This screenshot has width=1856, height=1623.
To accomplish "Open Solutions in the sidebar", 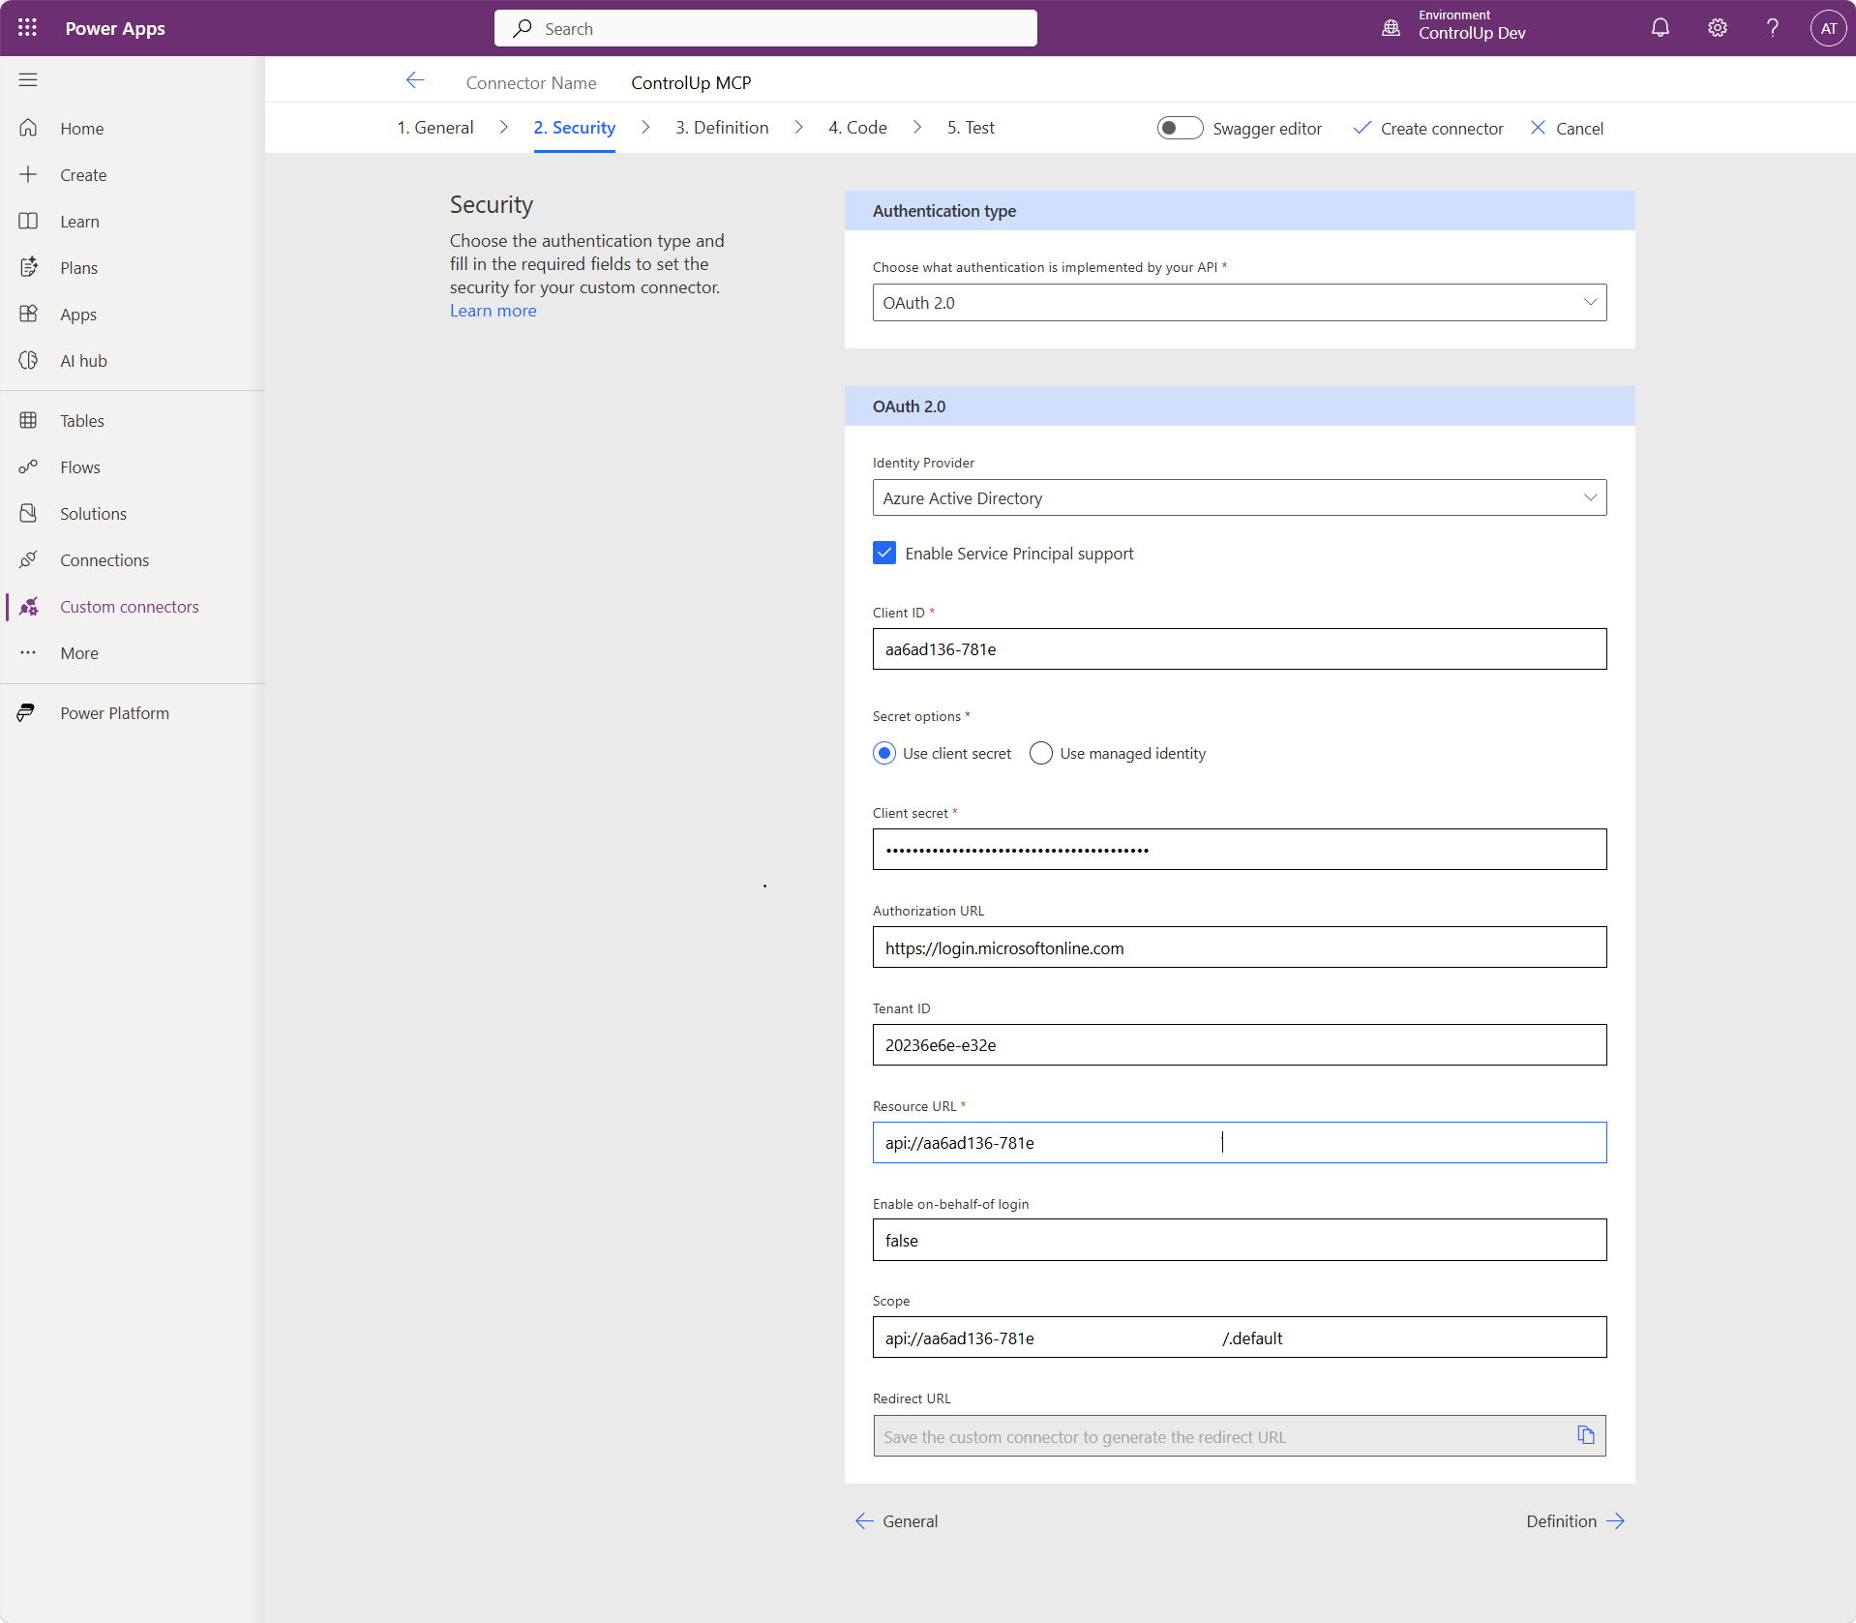I will (93, 514).
